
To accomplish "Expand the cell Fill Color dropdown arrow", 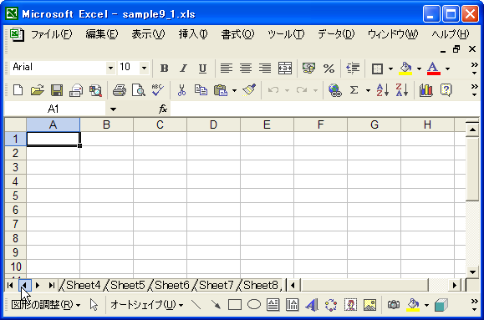I will (419, 69).
